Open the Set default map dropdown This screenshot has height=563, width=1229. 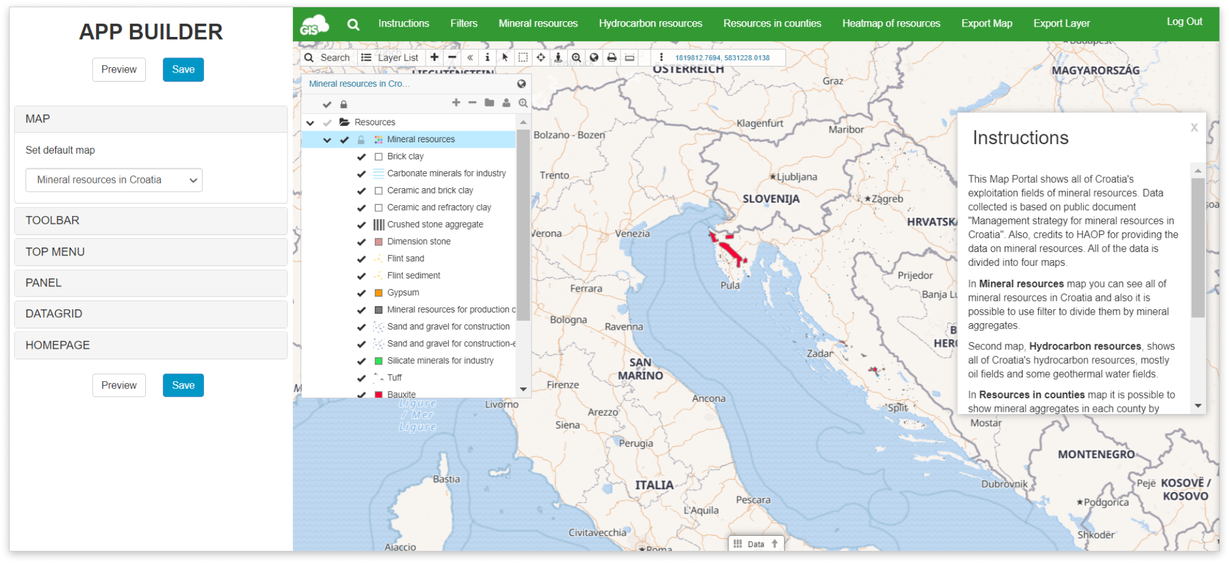[114, 180]
